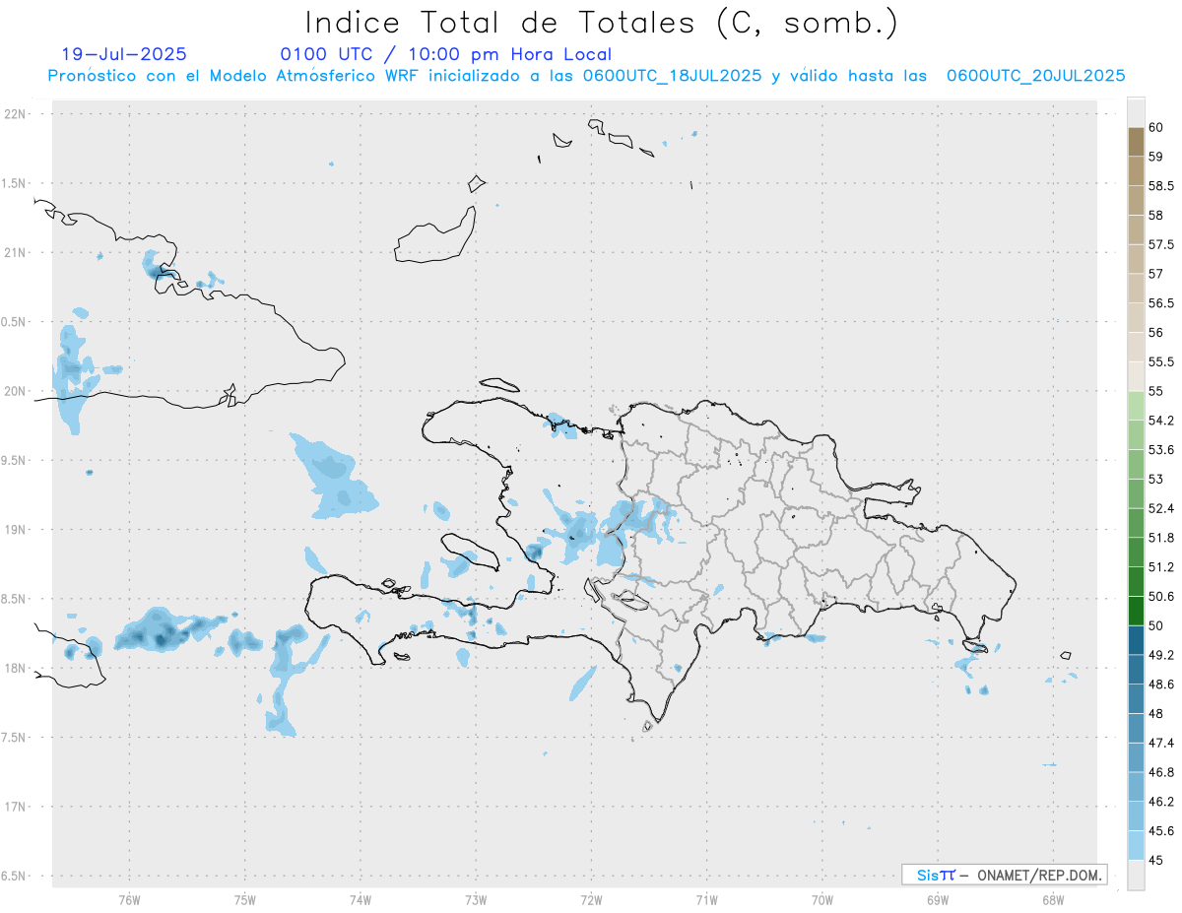Click the '17N' latitude label
The height and width of the screenshot is (913, 1182).
(16, 807)
